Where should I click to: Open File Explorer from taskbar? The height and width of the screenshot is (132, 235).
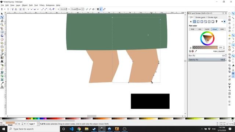point(87,129)
